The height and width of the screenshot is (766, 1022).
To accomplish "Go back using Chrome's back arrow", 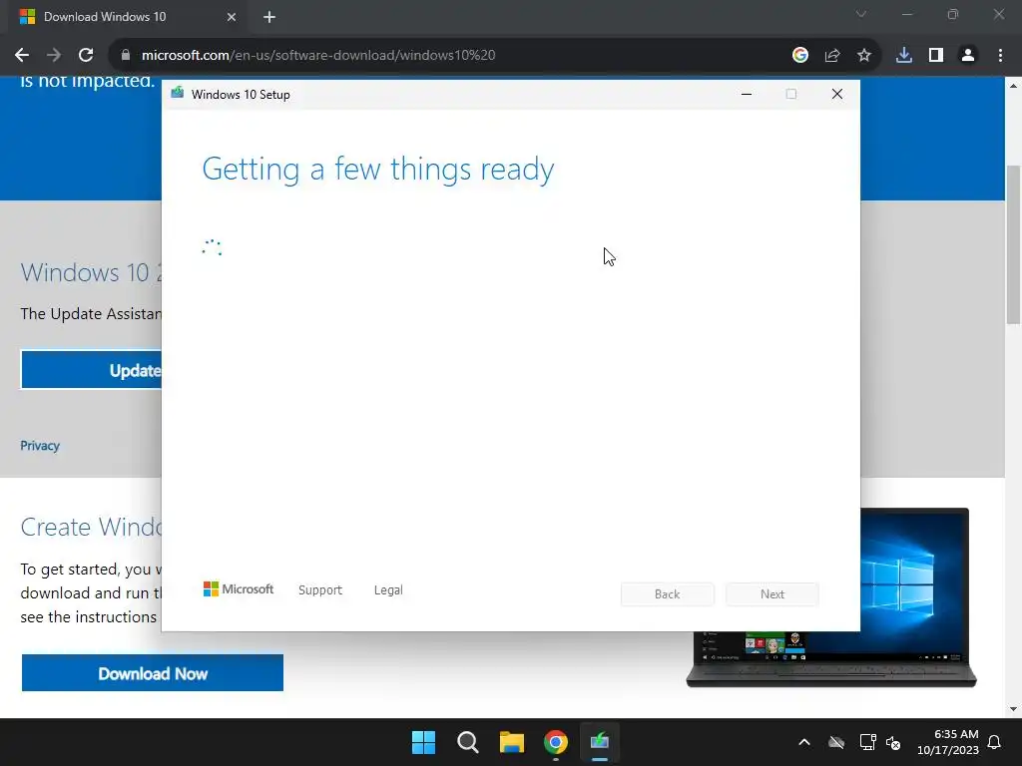I will [22, 56].
